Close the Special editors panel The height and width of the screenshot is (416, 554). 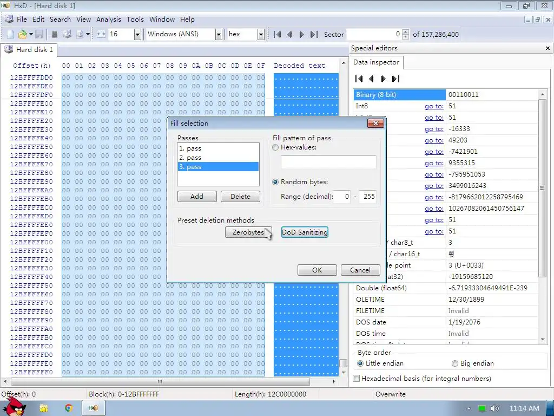pos(548,48)
